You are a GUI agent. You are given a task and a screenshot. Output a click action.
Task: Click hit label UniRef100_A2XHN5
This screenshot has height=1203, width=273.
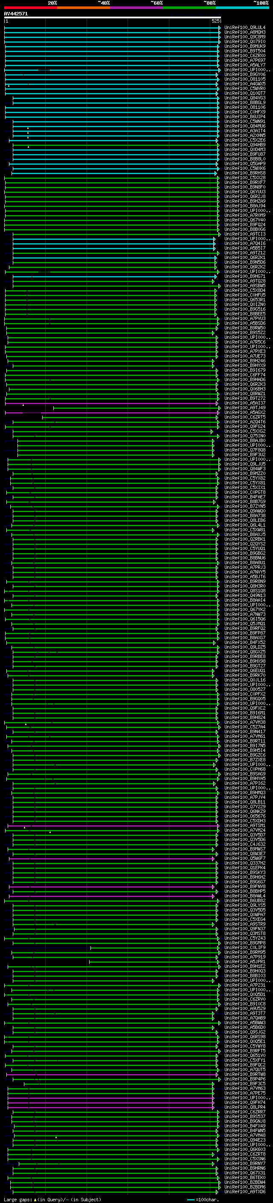pos(244,135)
